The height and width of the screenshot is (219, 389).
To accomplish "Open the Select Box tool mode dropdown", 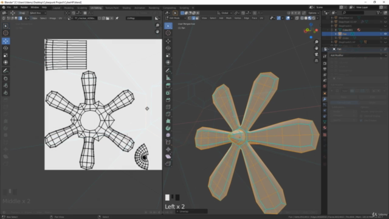I will 38,13.
